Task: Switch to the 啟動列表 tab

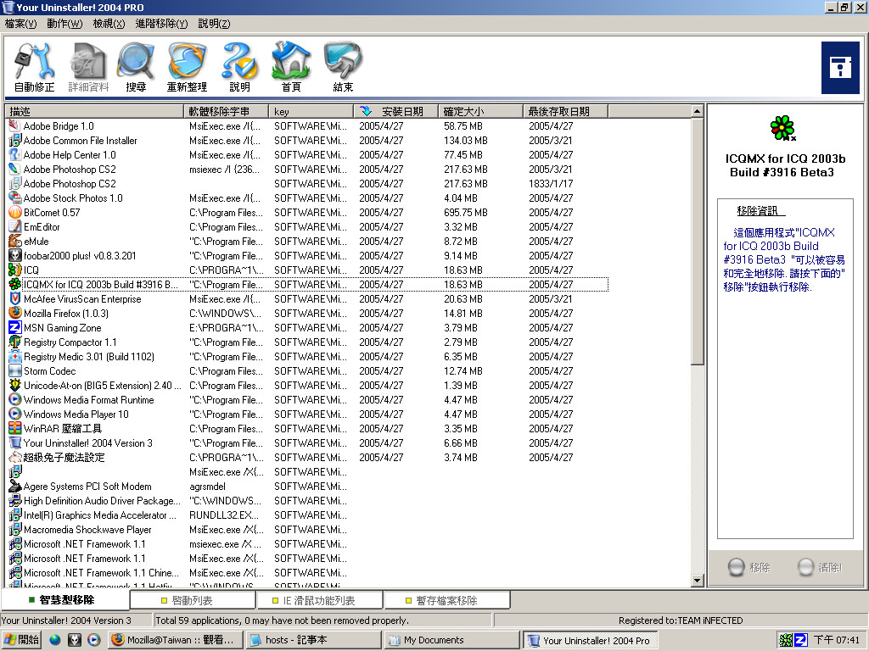Action: click(x=193, y=600)
